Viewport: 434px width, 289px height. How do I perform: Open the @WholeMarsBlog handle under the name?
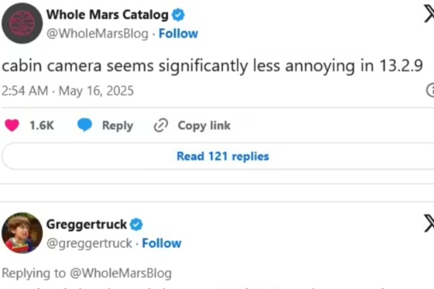[97, 34]
